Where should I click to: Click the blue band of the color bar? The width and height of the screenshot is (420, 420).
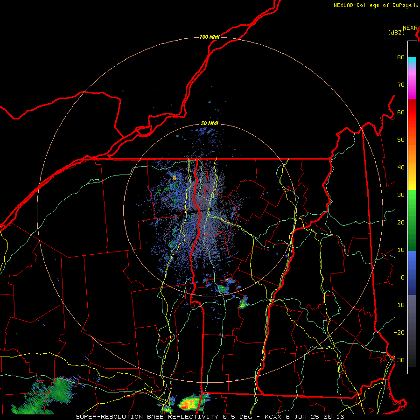point(412,273)
